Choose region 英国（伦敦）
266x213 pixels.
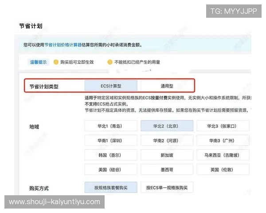pos(223,170)
